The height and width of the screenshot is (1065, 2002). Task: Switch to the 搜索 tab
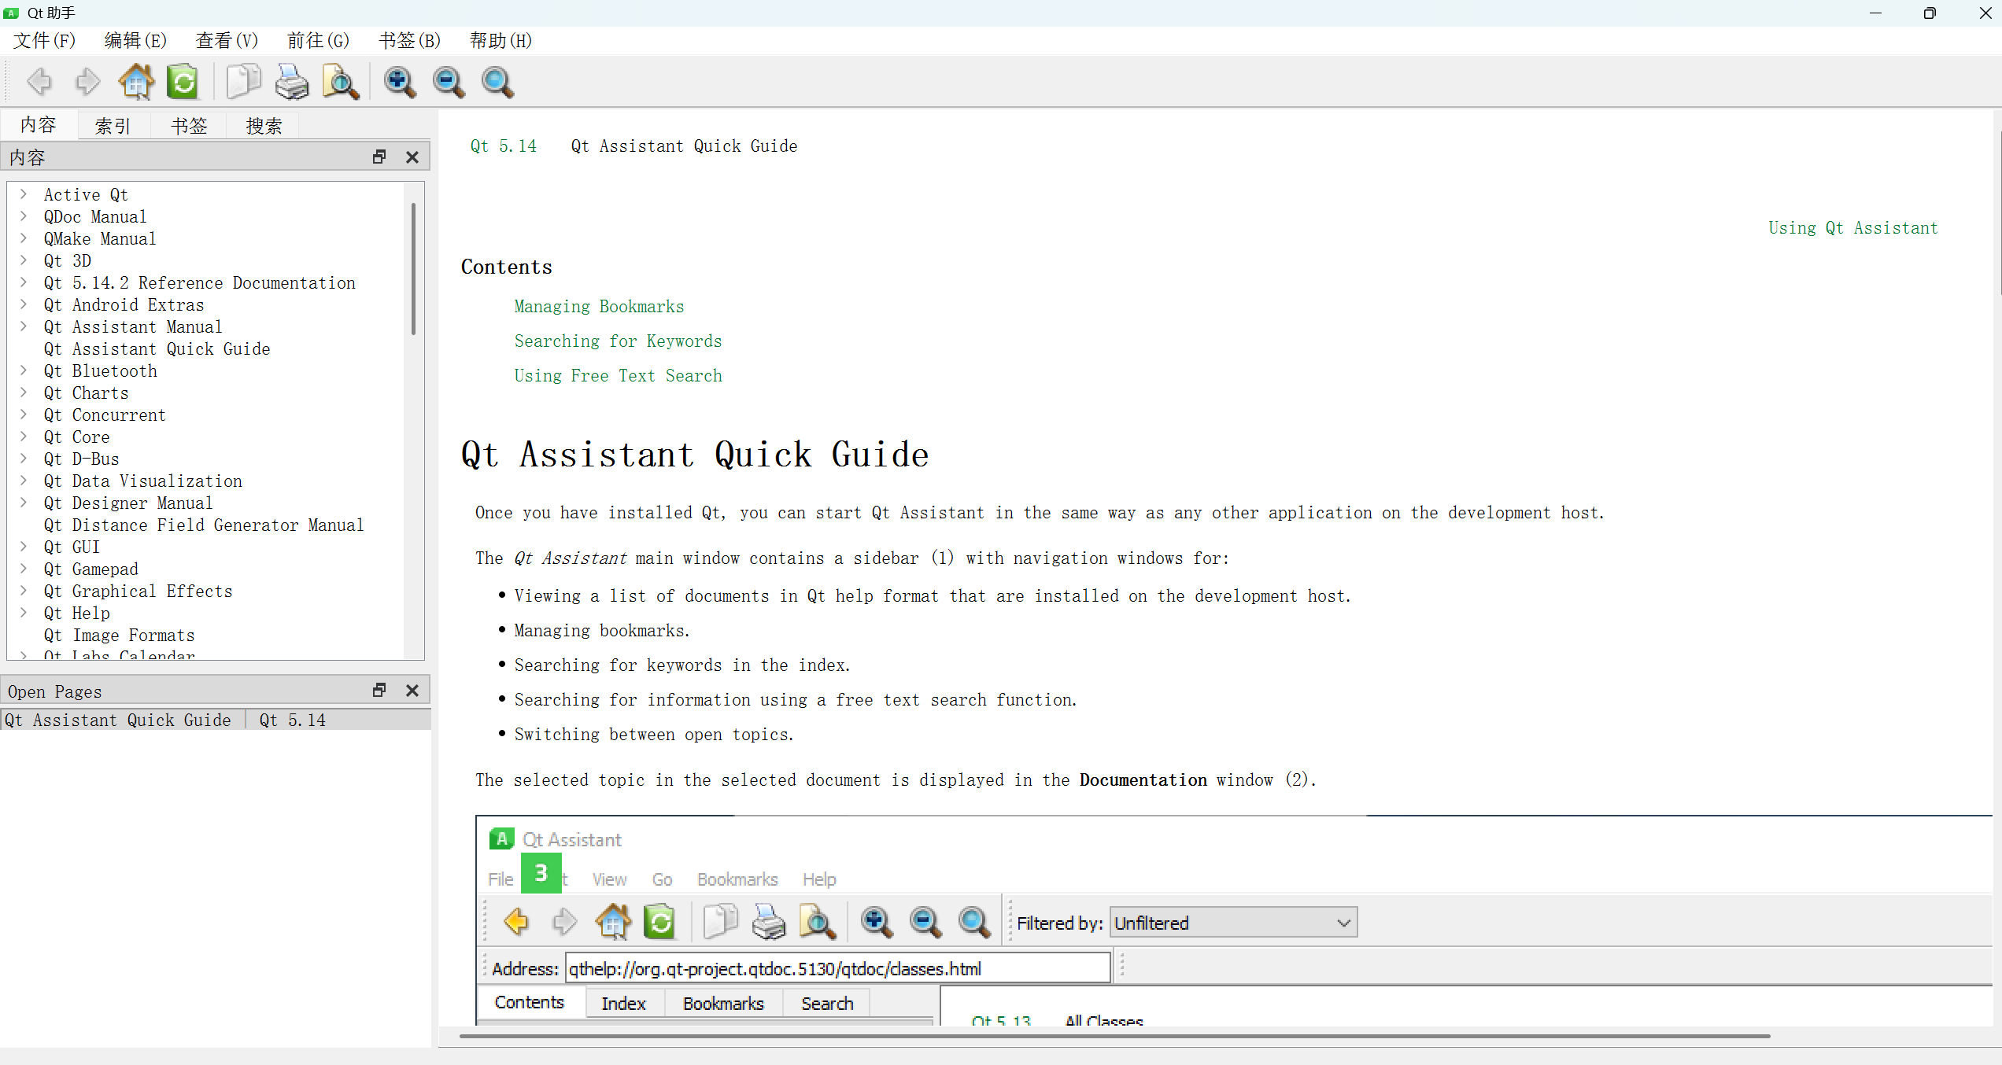point(264,126)
